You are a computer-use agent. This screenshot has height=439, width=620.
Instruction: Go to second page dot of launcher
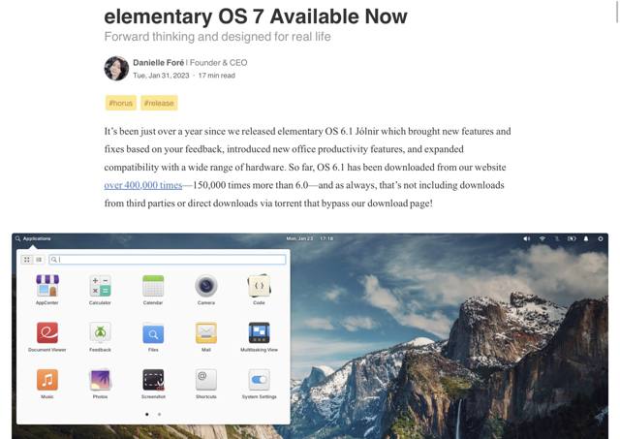pos(159,414)
